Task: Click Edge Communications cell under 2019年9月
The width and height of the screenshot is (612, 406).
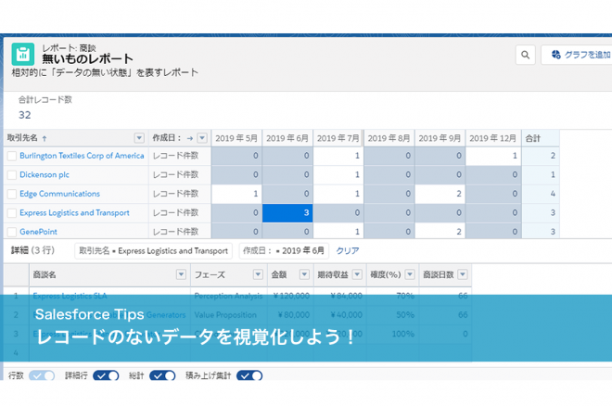Action: tap(440, 194)
